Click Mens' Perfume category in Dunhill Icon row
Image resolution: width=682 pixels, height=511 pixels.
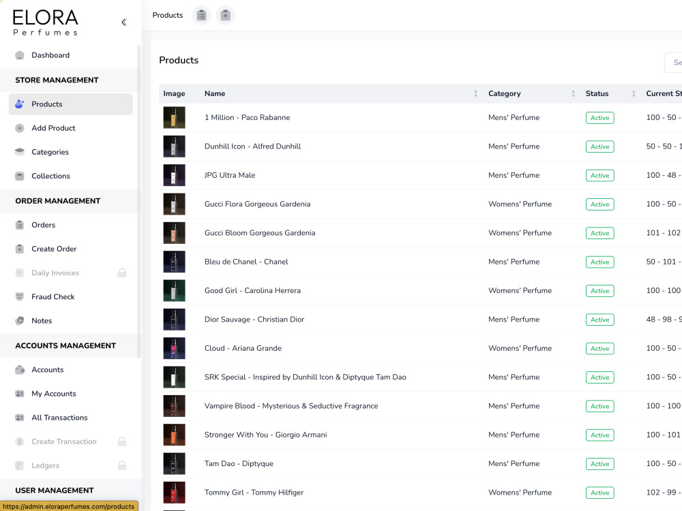tap(514, 146)
